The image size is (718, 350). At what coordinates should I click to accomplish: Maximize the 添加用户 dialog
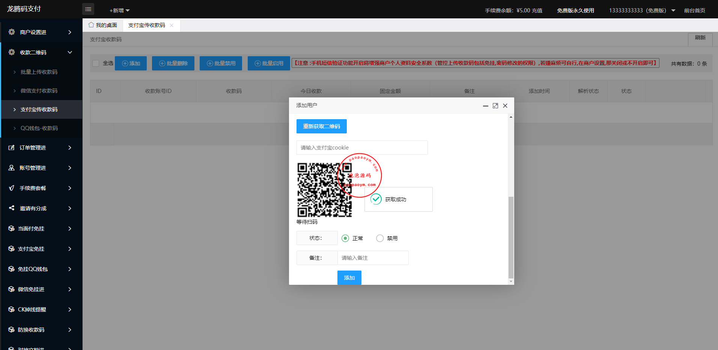coord(495,106)
